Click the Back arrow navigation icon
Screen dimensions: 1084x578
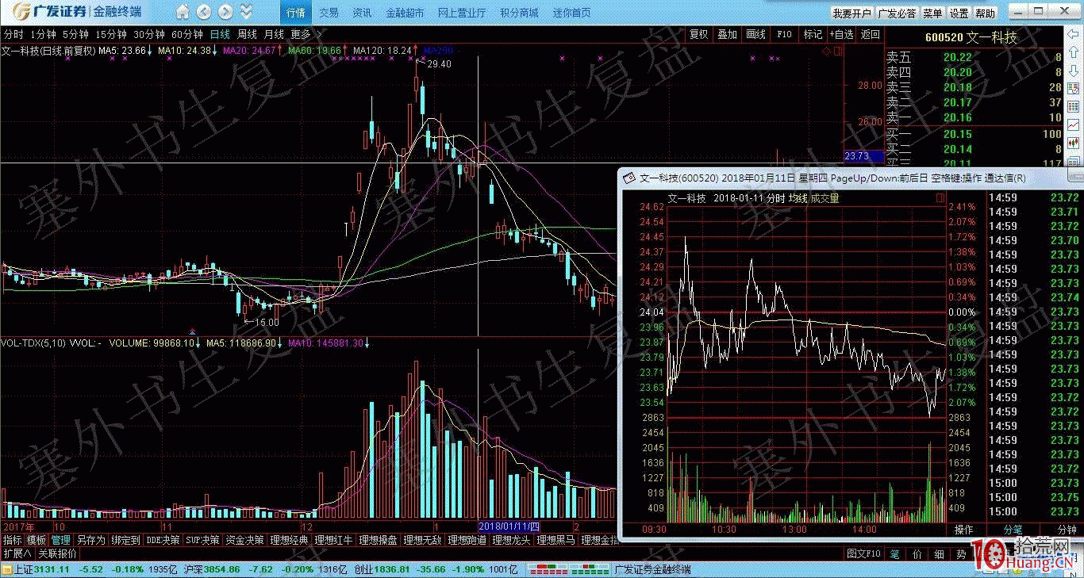coord(205,12)
